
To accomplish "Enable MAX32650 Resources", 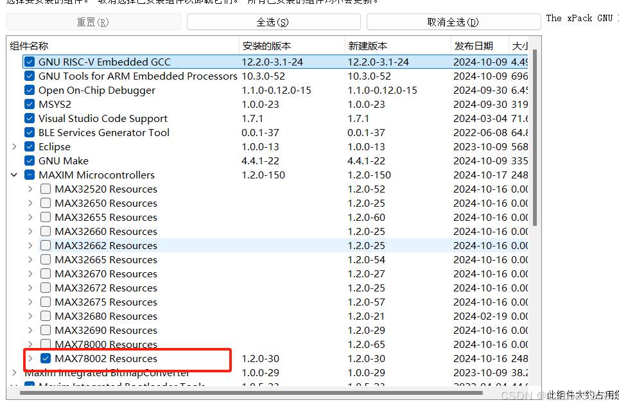I will click(45, 203).
